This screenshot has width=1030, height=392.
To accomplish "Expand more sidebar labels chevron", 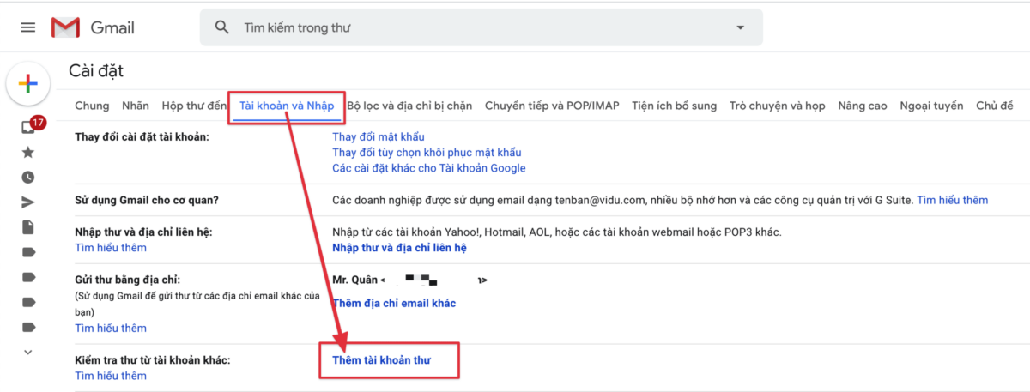I will point(28,352).
